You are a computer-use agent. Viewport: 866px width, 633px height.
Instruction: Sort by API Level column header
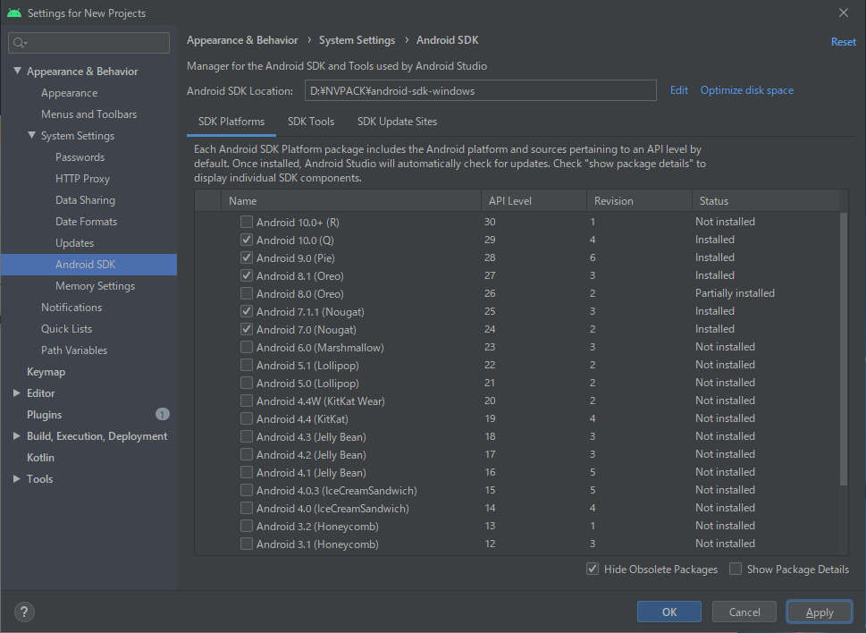534,201
